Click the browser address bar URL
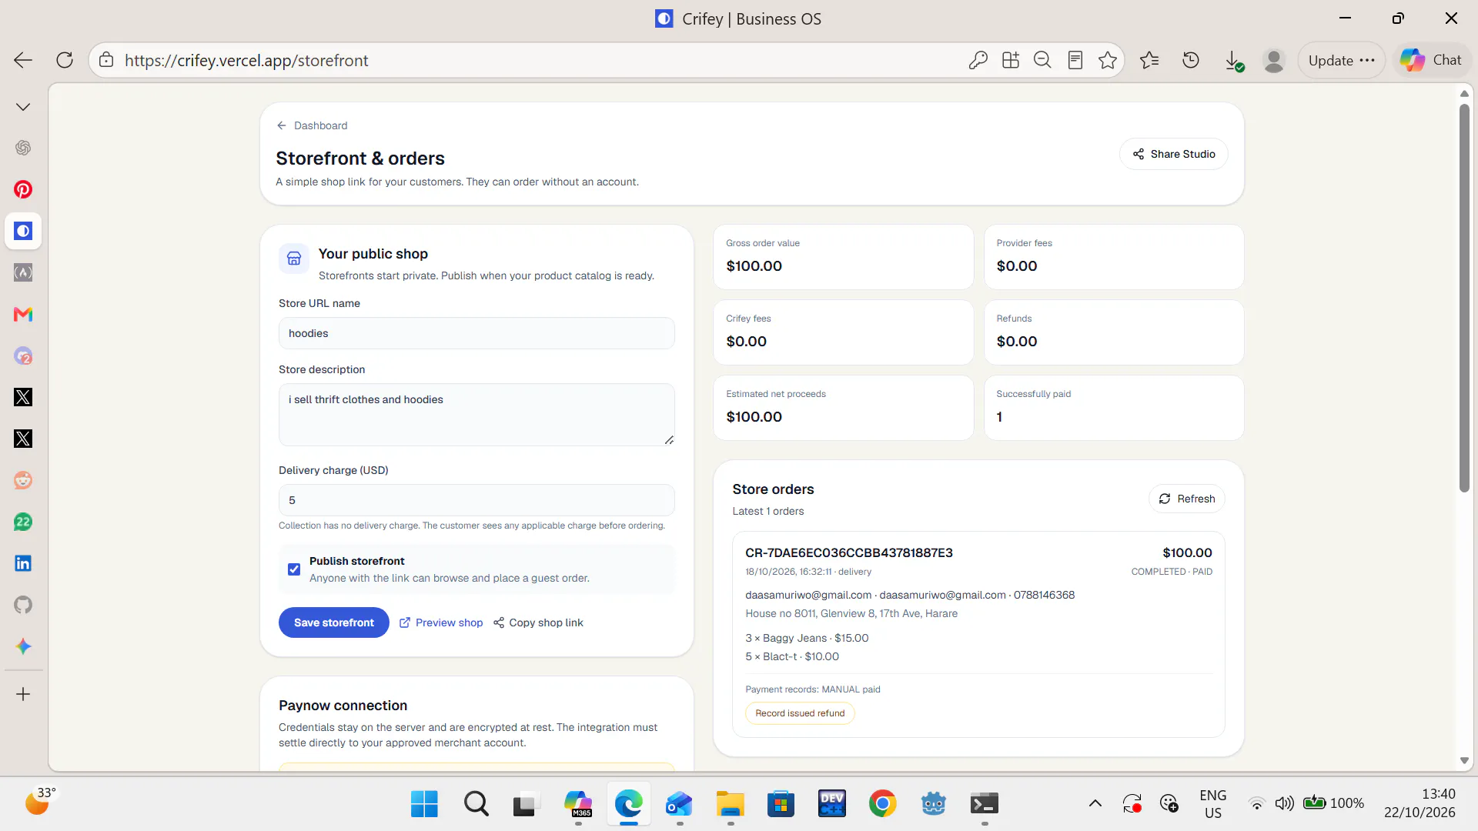Image resolution: width=1478 pixels, height=831 pixels. click(x=246, y=60)
